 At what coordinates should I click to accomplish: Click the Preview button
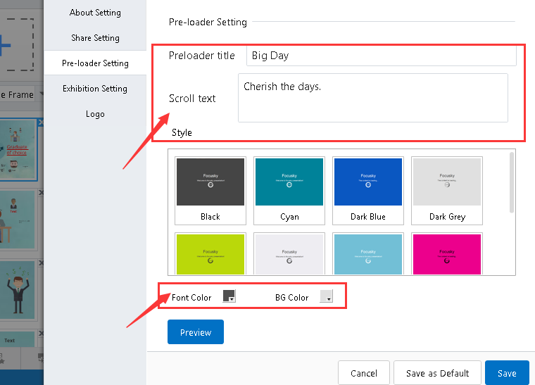[196, 332]
